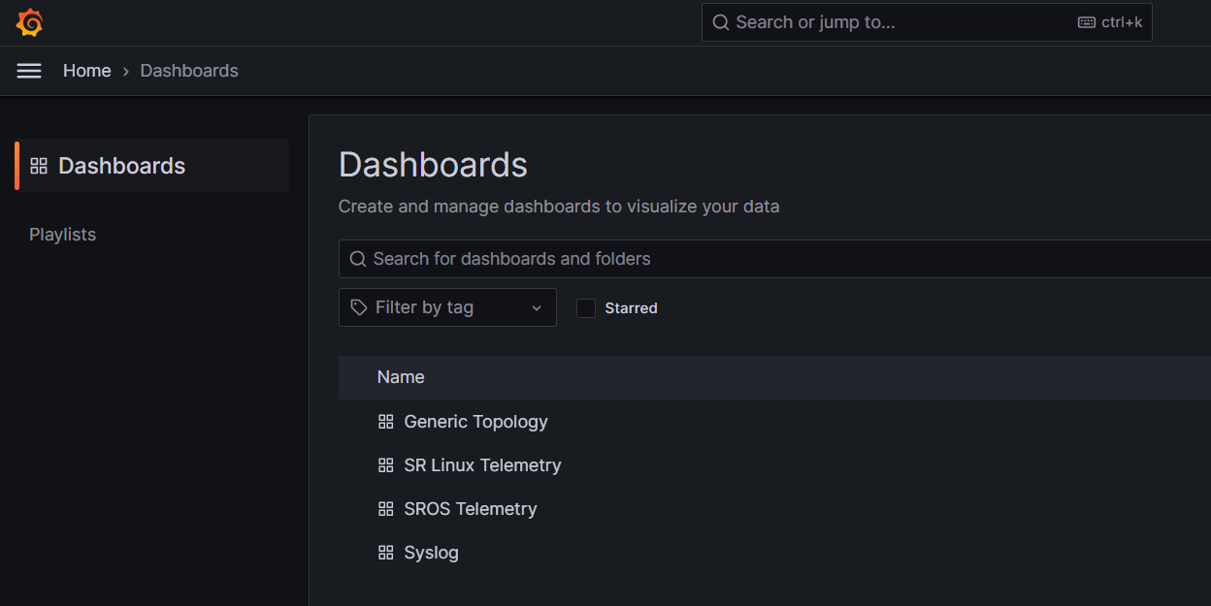1211x606 pixels.
Task: Open the SR Linux Telemetry dashboard
Action: tap(482, 464)
